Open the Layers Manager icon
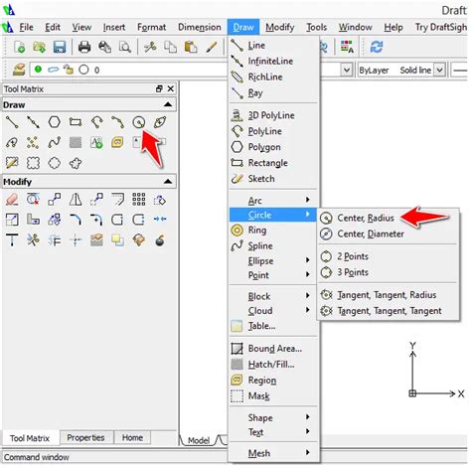The image size is (471, 467). click(x=19, y=70)
